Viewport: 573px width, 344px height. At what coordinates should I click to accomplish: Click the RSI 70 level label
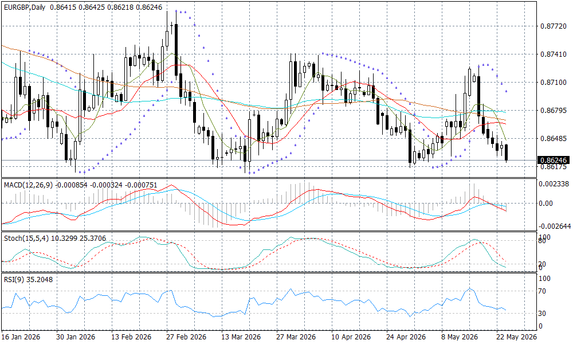point(542,291)
